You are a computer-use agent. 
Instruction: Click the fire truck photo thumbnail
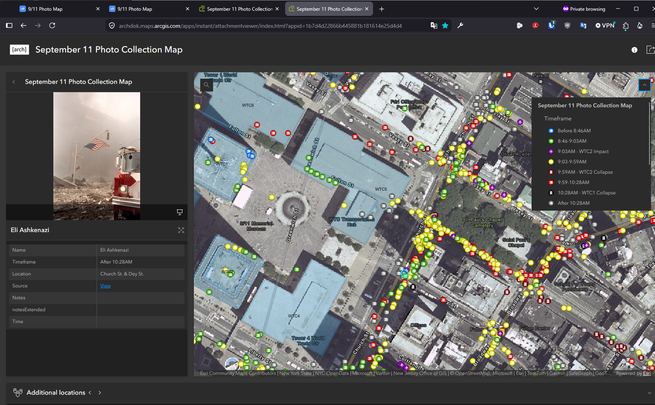coord(97,156)
